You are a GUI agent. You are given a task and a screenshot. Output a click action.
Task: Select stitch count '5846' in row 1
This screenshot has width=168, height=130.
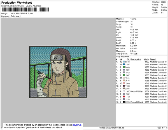pos(127,62)
